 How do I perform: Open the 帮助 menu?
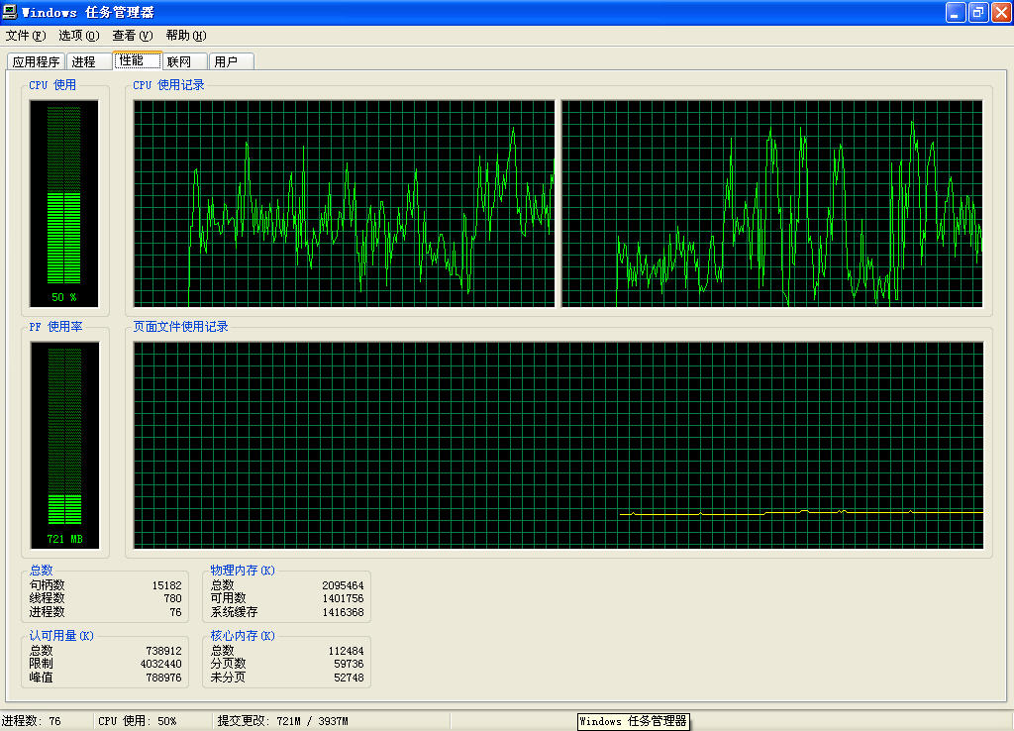(x=185, y=36)
